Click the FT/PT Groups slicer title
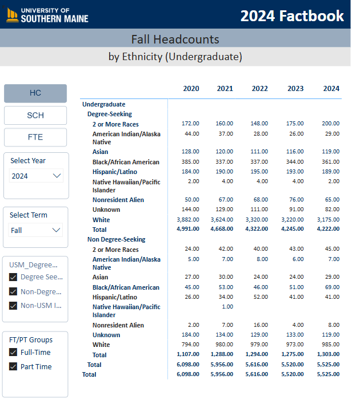352x399 pixels. pyautogui.click(x=31, y=339)
